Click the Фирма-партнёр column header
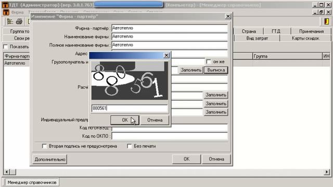The width and height of the screenshot is (333, 187). tap(17, 56)
